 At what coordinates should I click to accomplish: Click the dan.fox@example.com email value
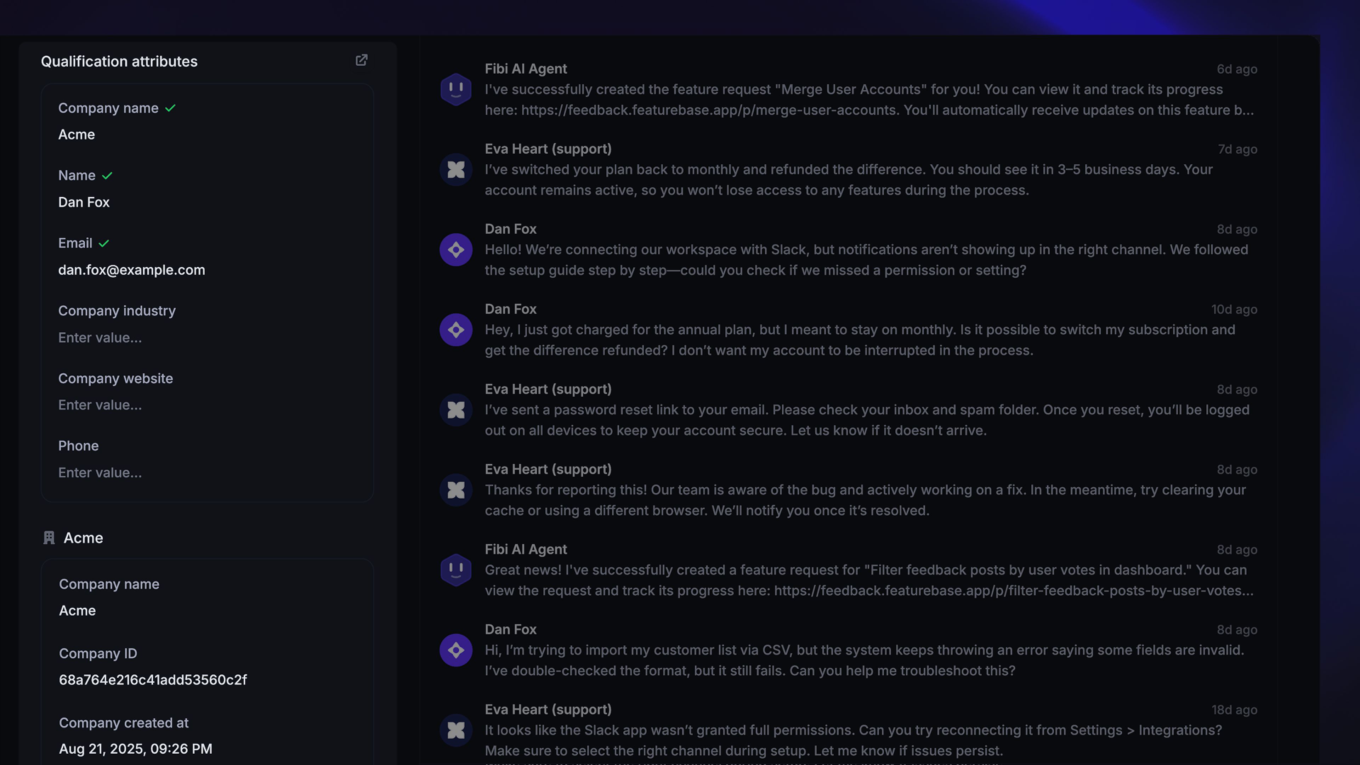click(x=131, y=270)
